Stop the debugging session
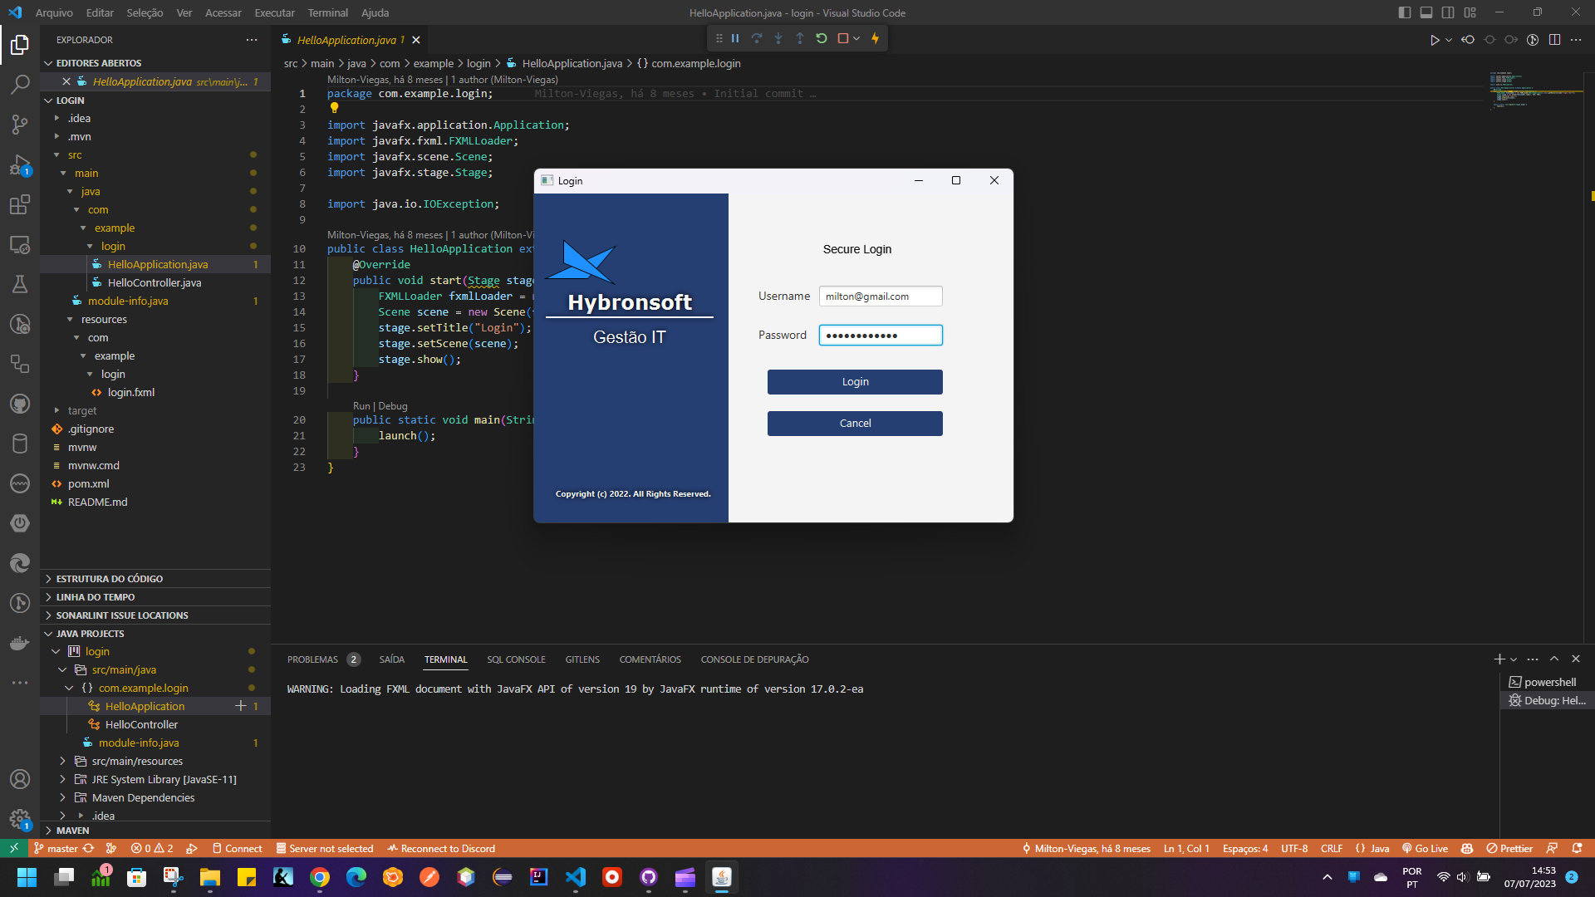The image size is (1595, 897). pyautogui.click(x=842, y=38)
